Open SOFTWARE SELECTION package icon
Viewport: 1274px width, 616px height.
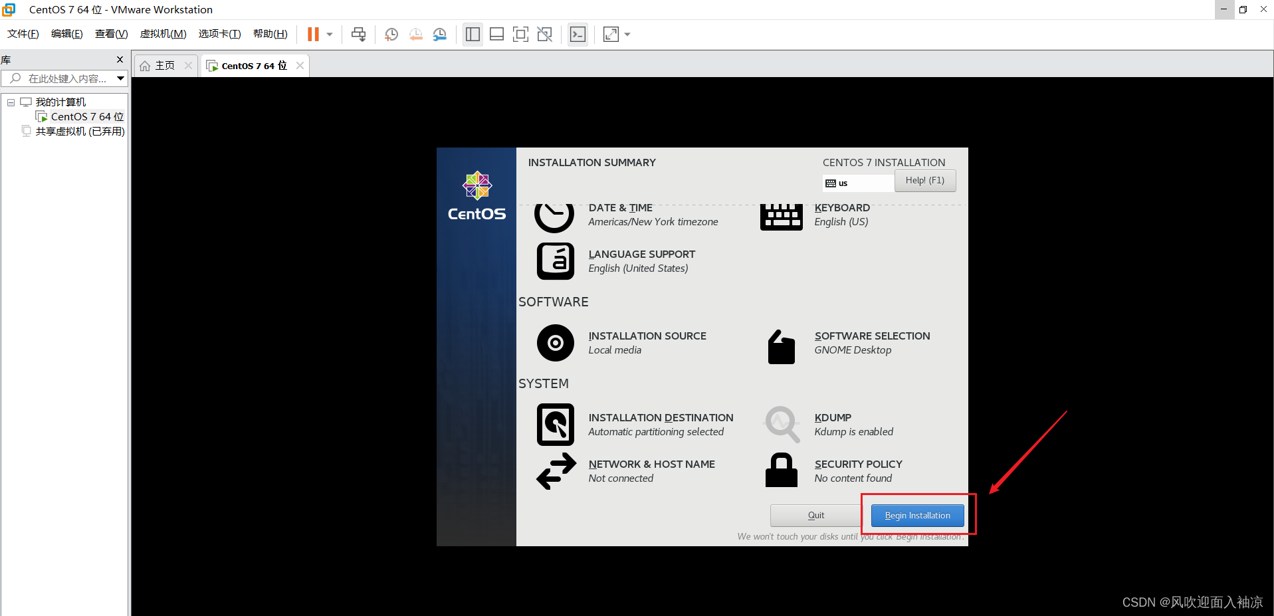[x=782, y=347]
